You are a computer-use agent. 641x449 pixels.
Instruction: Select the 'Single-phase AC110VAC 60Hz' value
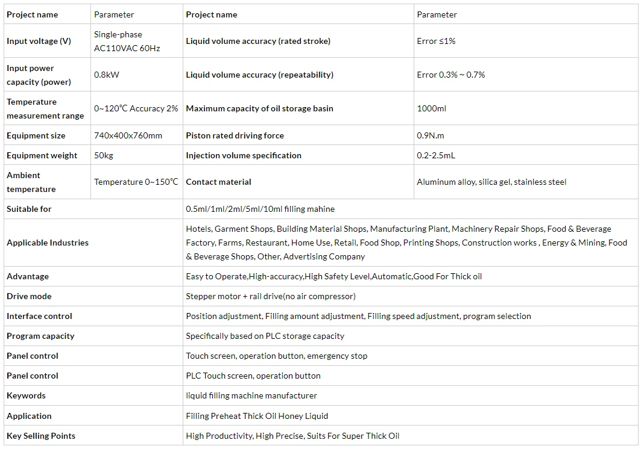point(127,41)
